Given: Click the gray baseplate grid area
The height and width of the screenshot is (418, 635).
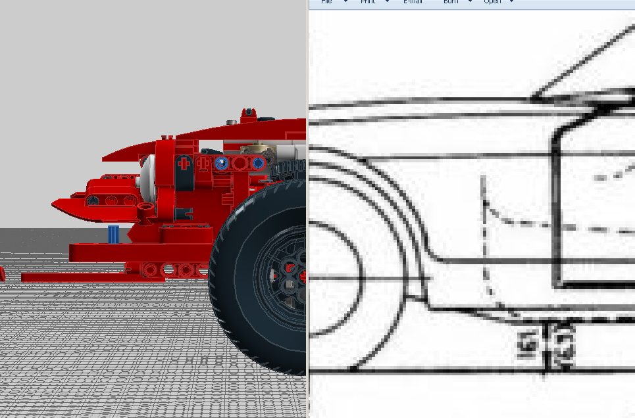Looking at the screenshot, I should tap(99, 361).
